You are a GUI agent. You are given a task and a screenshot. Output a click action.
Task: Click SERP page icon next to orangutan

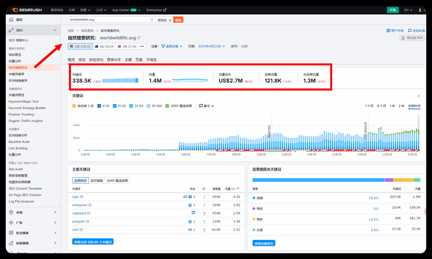[x=90, y=205]
